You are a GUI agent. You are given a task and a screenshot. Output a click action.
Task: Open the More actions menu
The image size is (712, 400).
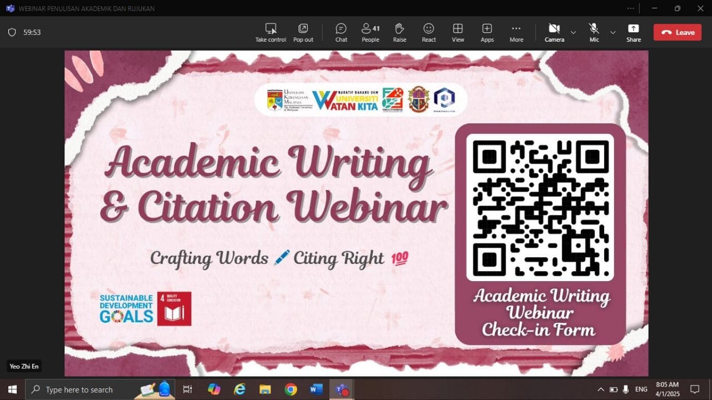[516, 32]
